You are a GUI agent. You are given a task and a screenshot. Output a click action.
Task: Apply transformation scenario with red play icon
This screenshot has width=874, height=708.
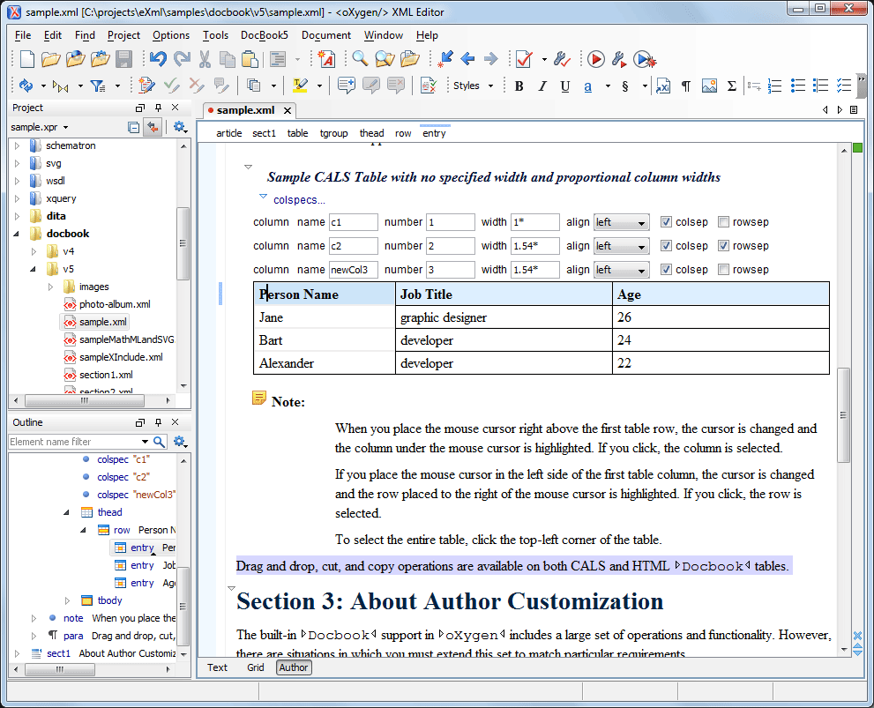point(595,58)
